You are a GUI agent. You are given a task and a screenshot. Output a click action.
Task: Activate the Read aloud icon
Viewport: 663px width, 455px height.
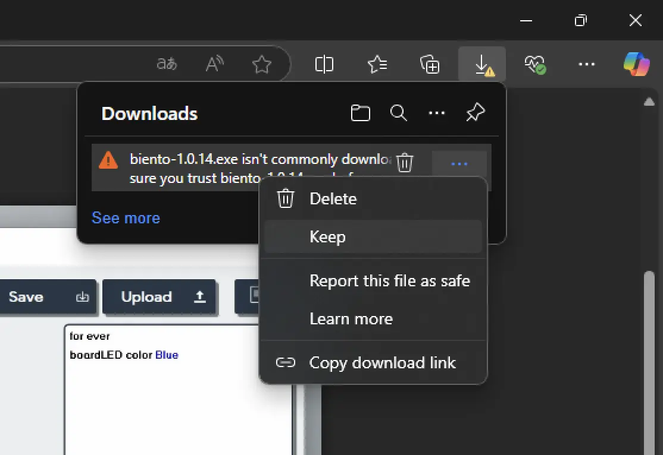214,64
